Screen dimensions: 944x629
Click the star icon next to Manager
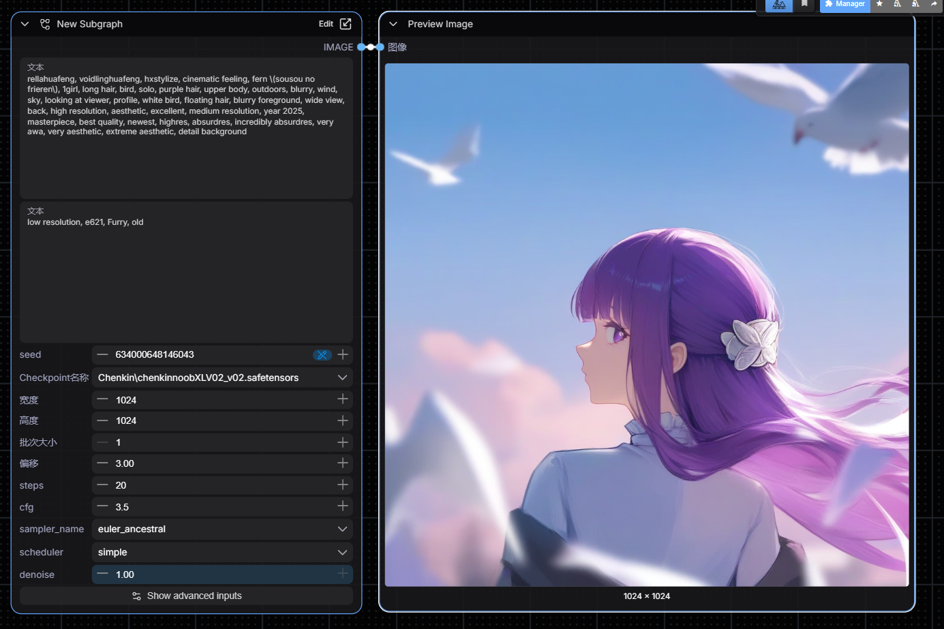click(879, 4)
